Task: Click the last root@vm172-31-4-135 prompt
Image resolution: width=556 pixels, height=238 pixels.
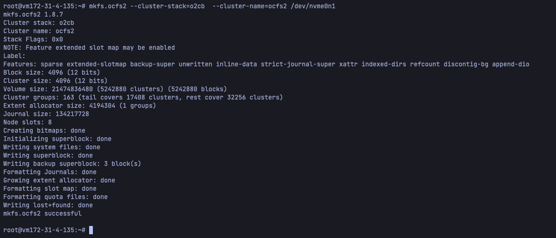Action: point(44,230)
